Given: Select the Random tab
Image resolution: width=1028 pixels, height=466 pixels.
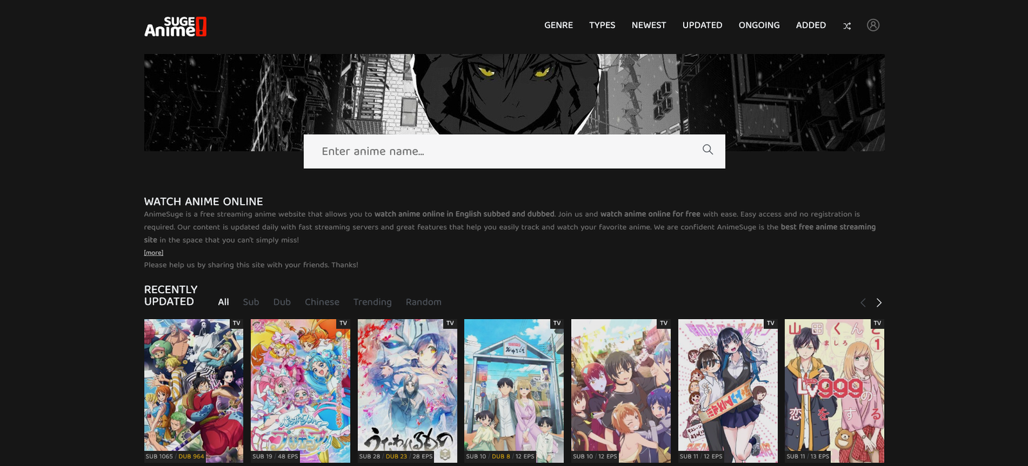Looking at the screenshot, I should tap(423, 302).
